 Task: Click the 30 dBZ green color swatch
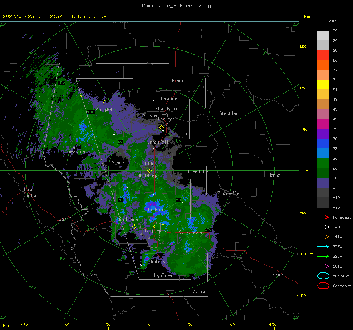(x=323, y=163)
